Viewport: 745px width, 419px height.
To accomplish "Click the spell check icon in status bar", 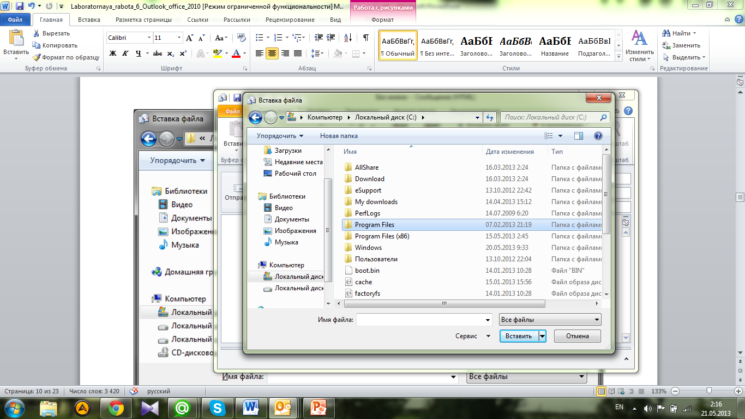I will click(x=134, y=391).
